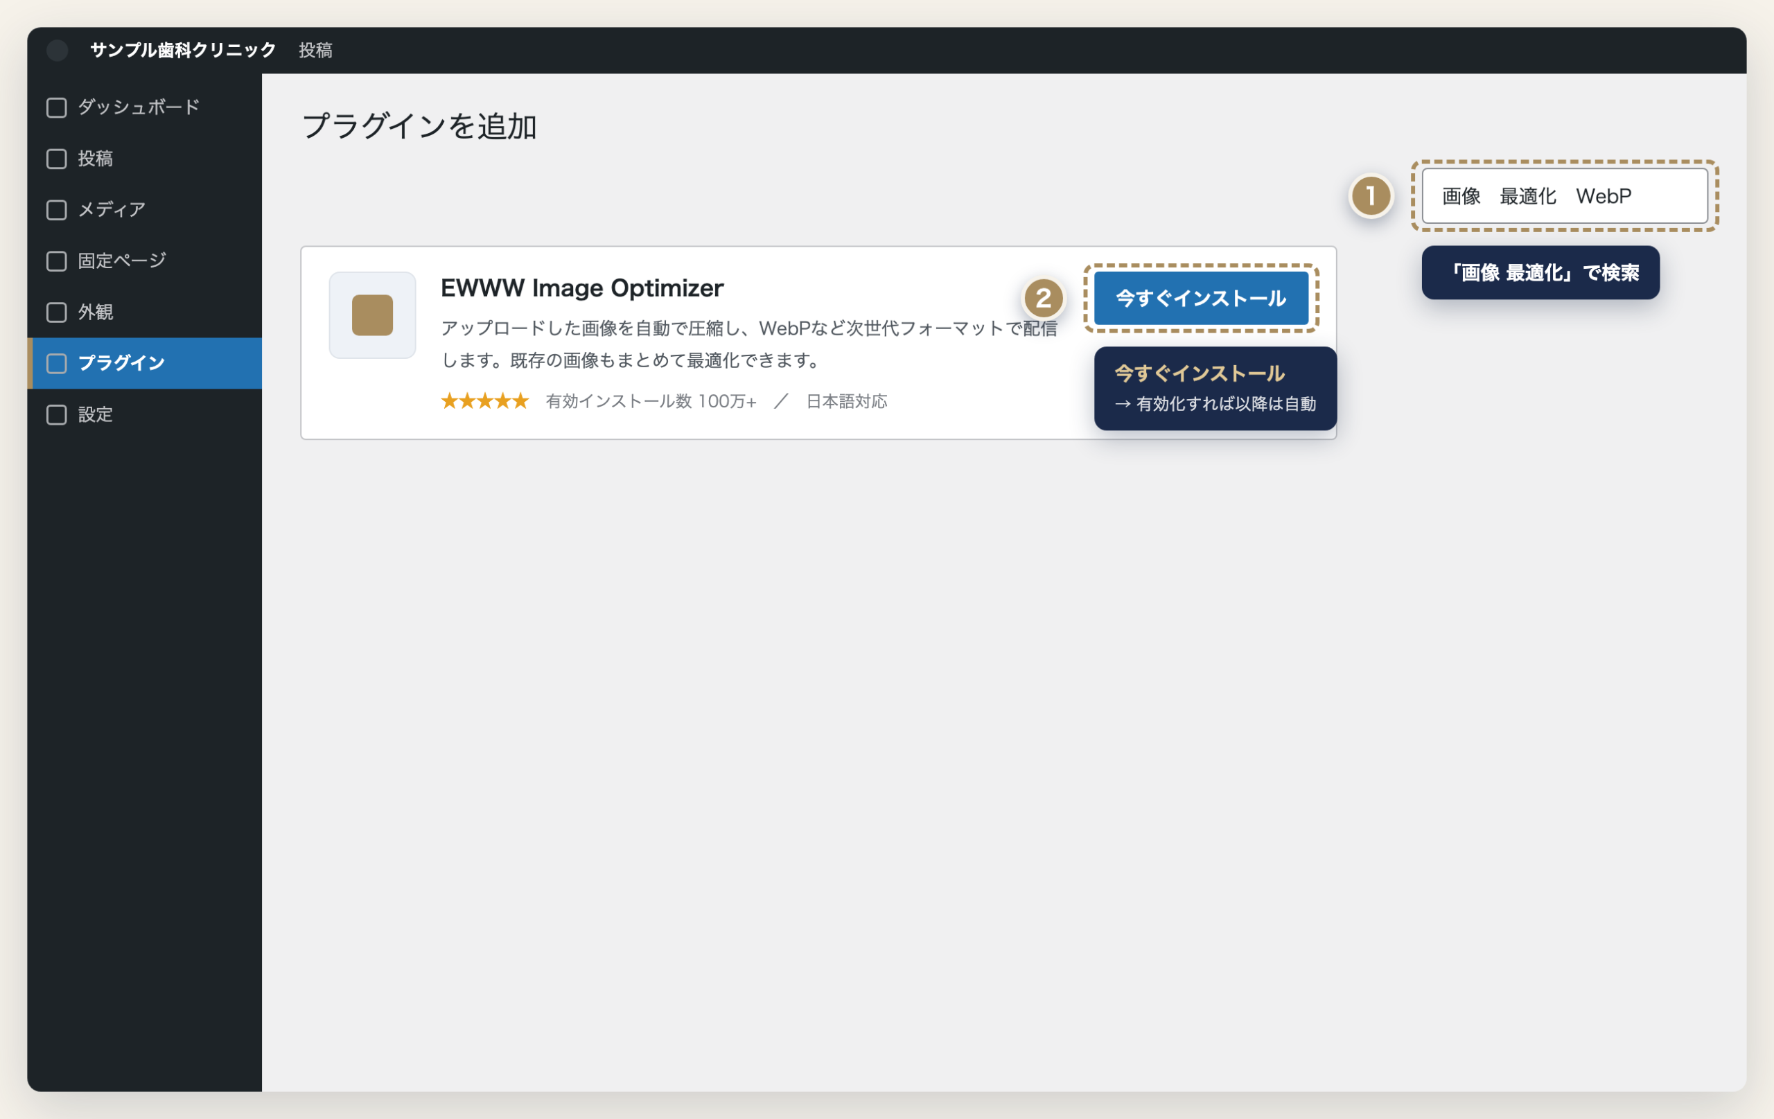This screenshot has height=1119, width=1774.
Task: Click the blue 今すぐインストール button
Action: (1201, 299)
